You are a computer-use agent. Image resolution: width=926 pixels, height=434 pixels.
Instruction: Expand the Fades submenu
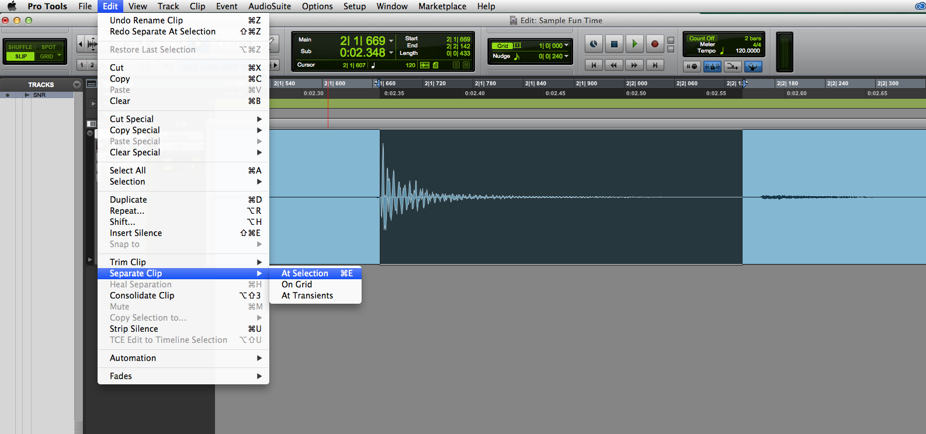click(x=183, y=376)
